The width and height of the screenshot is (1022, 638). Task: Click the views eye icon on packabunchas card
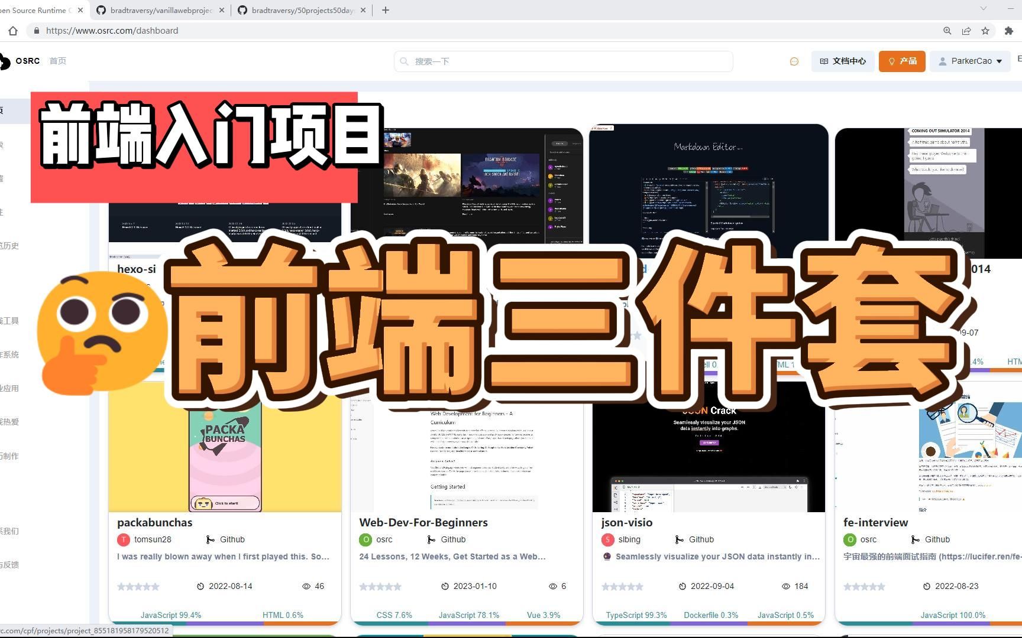(x=306, y=587)
